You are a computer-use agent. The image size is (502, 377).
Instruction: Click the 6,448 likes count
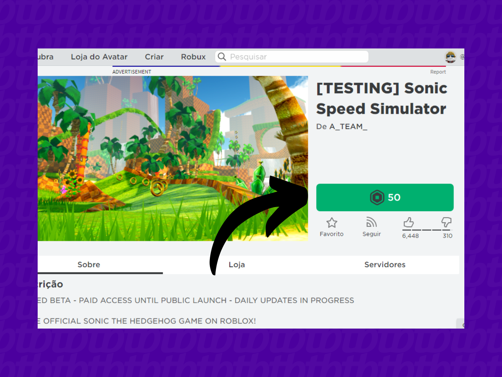[410, 236]
